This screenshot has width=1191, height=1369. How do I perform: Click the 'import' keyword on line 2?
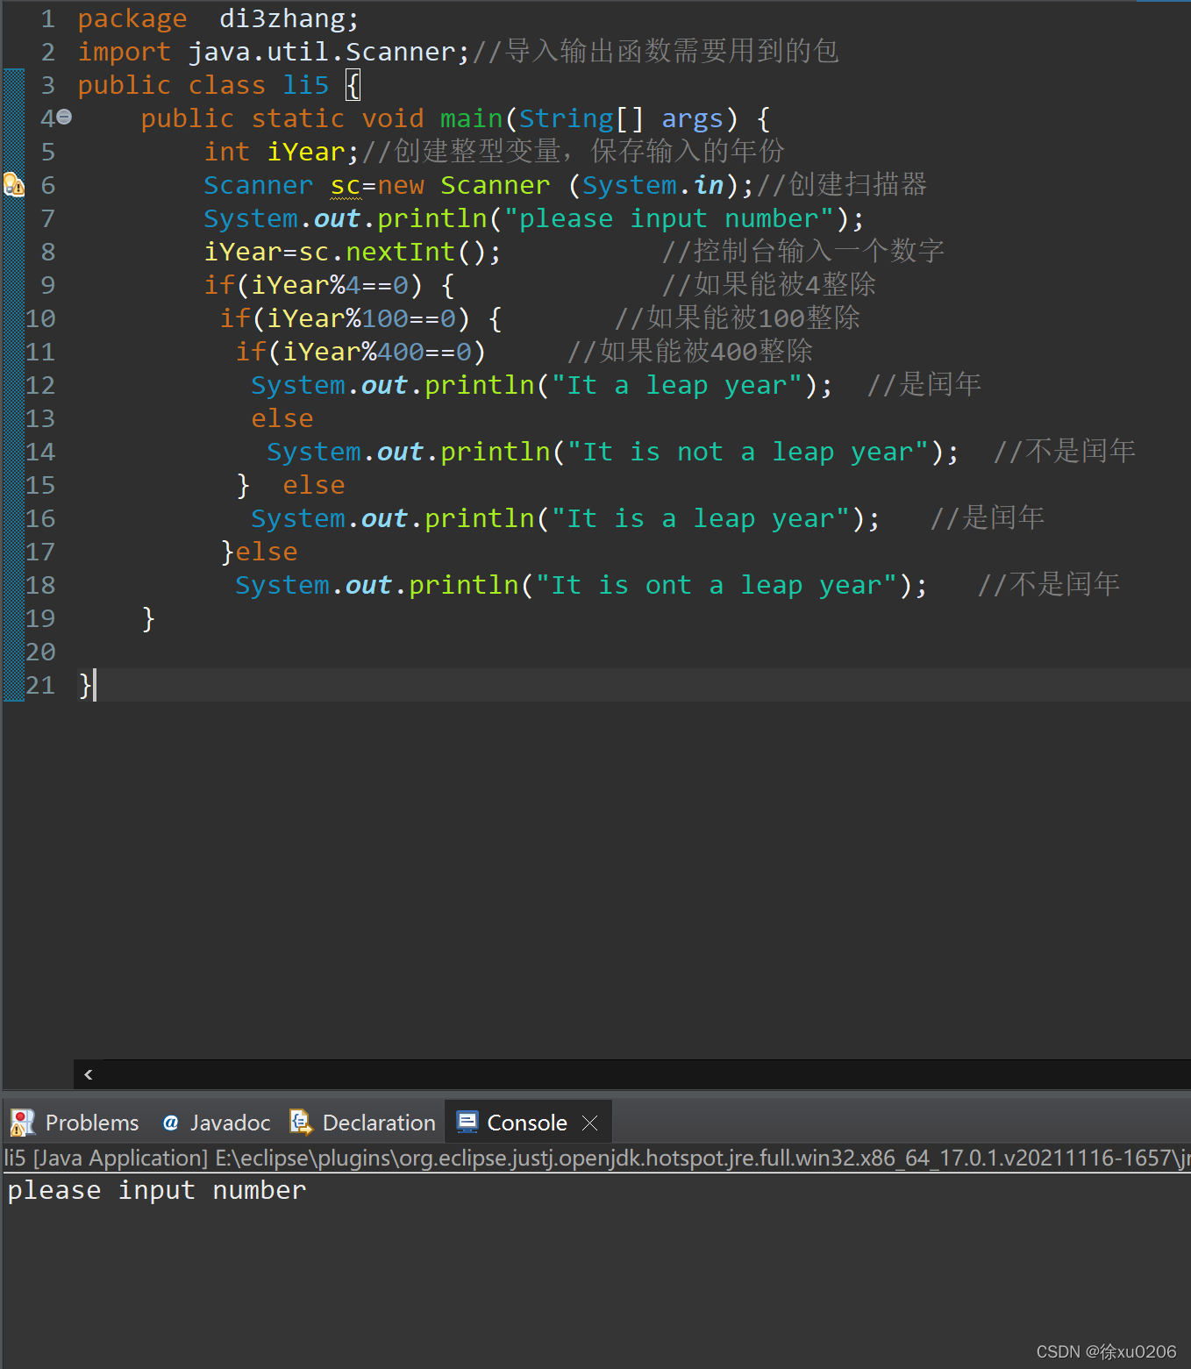[x=124, y=52]
